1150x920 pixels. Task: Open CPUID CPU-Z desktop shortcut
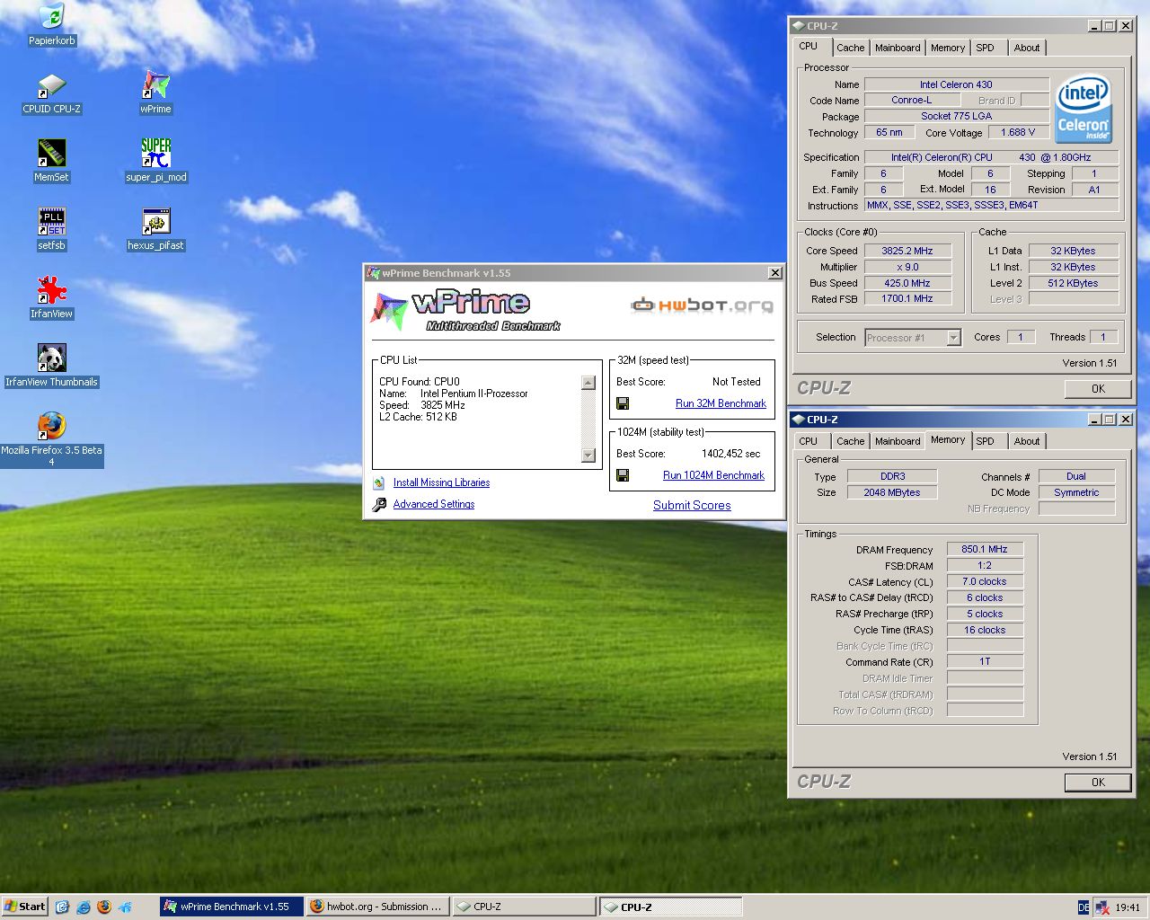click(52, 93)
